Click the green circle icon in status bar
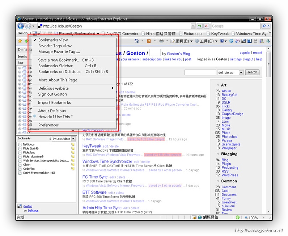Viewport: 288px width, 236px height. (x=238, y=217)
